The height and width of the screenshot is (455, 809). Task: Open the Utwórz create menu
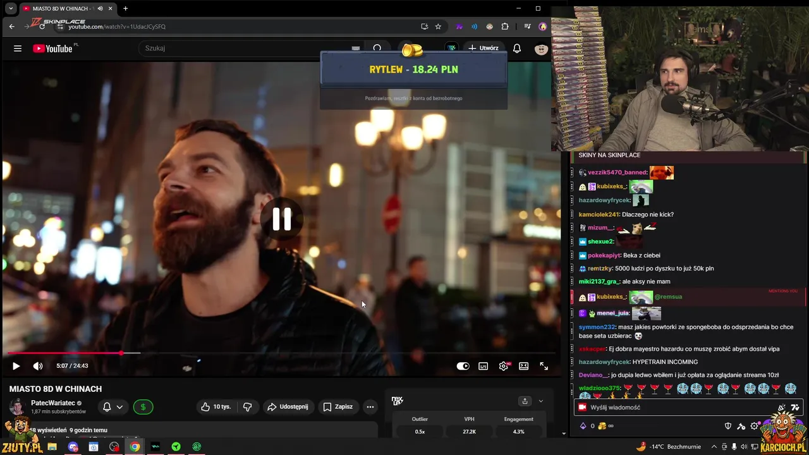coord(483,48)
